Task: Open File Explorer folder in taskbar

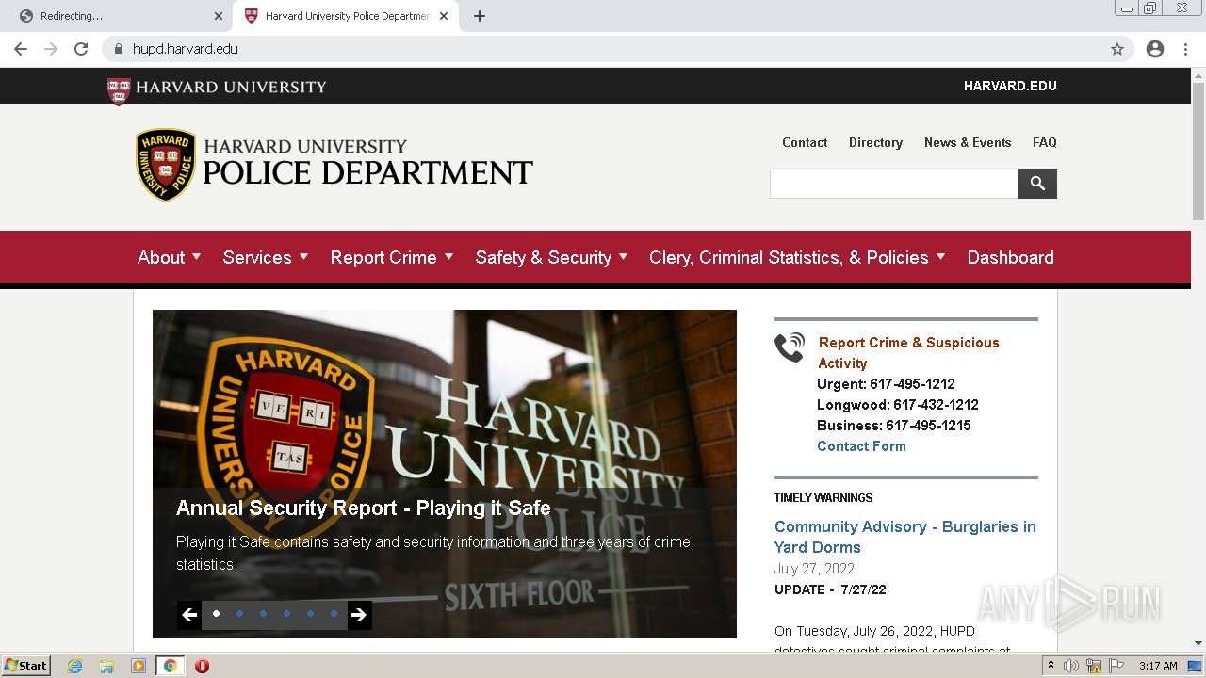Action: coord(106,666)
